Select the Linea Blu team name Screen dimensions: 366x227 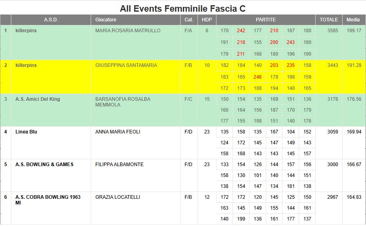(26, 132)
